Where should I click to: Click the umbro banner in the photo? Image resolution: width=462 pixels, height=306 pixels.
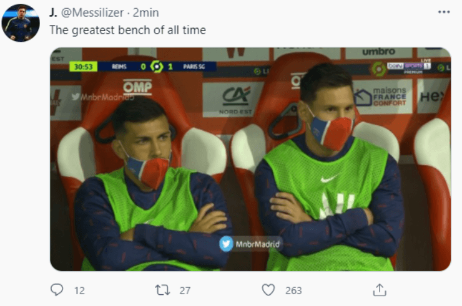point(378,52)
